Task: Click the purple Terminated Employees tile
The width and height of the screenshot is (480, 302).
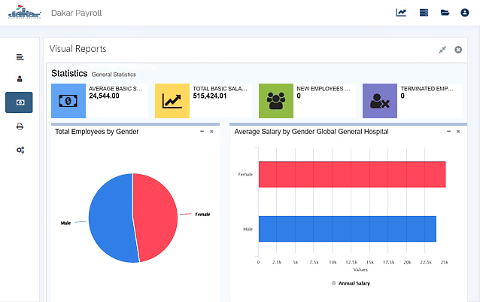Action: tap(380, 101)
